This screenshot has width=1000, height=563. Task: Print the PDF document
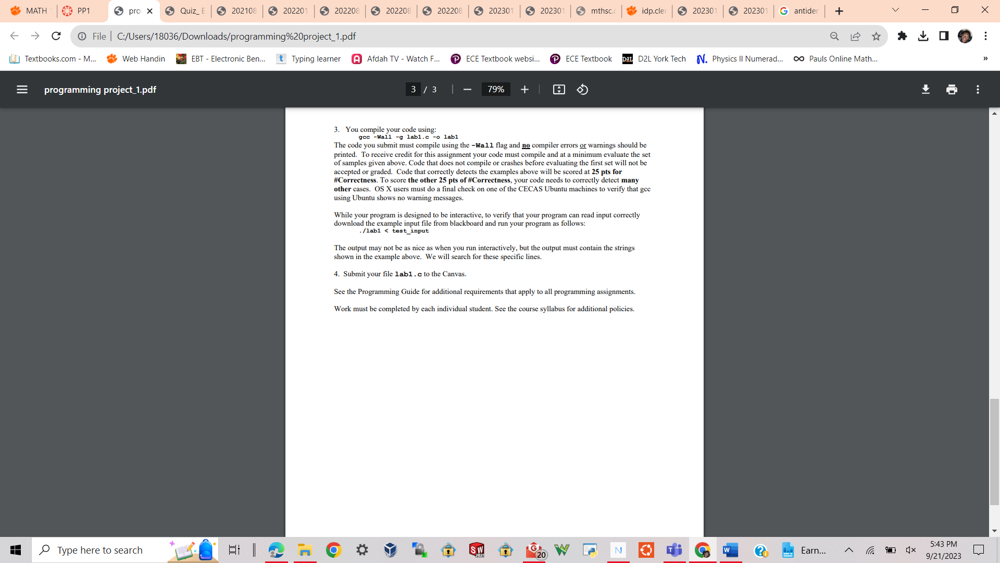point(952,90)
